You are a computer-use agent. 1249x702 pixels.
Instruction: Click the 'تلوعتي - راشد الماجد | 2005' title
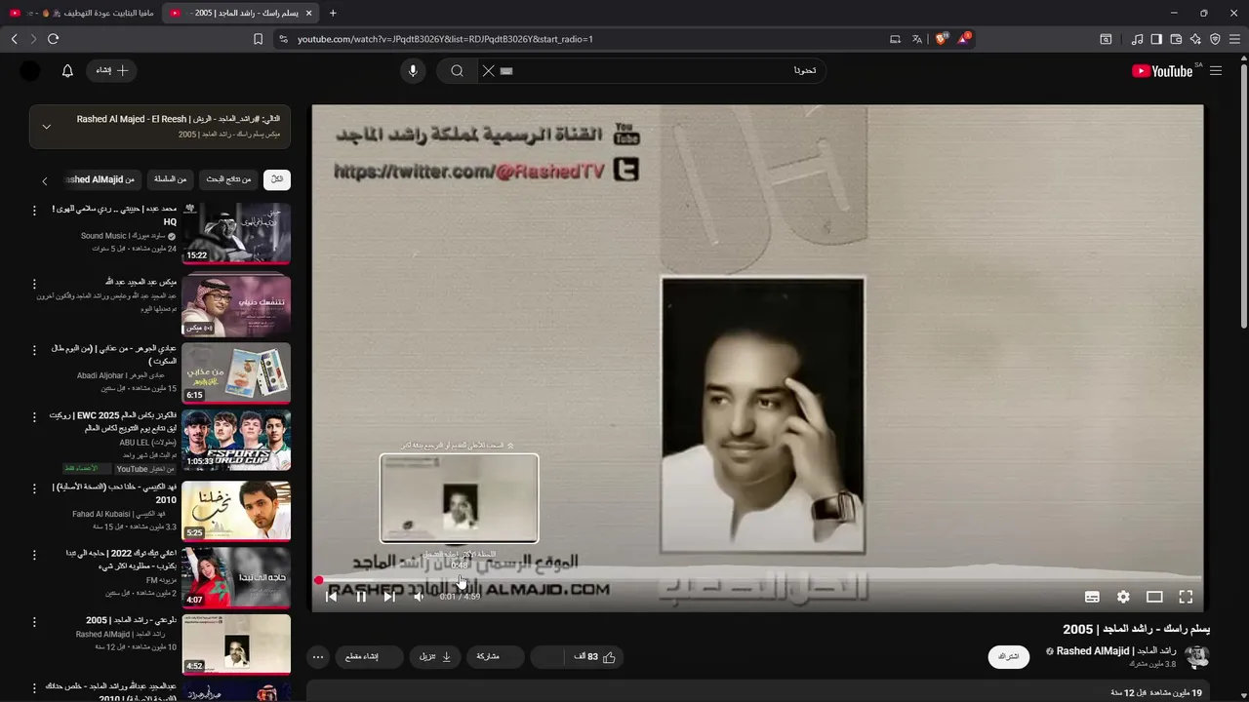tap(131, 620)
